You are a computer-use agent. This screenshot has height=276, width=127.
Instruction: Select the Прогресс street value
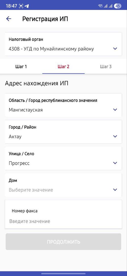click(19, 163)
